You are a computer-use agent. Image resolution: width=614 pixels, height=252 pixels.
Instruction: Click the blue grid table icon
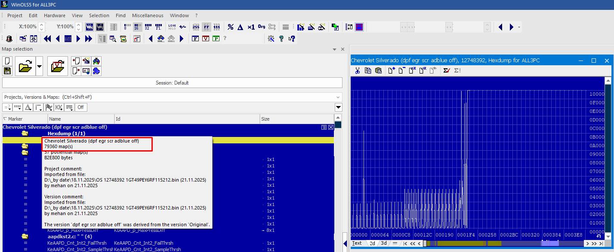[x=68, y=39]
